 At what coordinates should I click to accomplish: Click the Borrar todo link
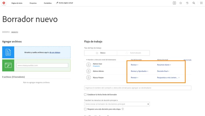(x=188, y=60)
